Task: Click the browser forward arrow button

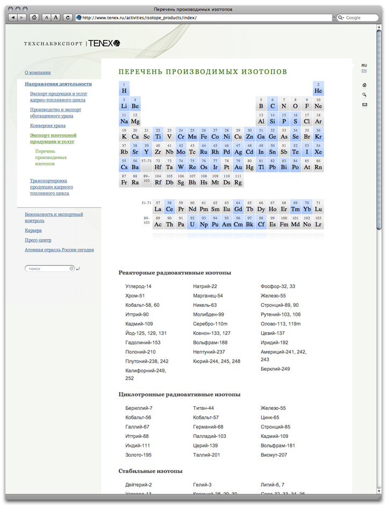Action: (x=21, y=18)
